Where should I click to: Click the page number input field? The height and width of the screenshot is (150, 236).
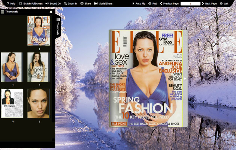190,4
